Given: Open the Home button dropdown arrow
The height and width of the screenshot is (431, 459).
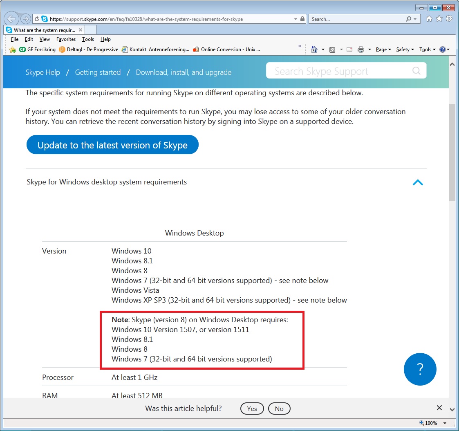Looking at the screenshot, I should click(x=323, y=49).
